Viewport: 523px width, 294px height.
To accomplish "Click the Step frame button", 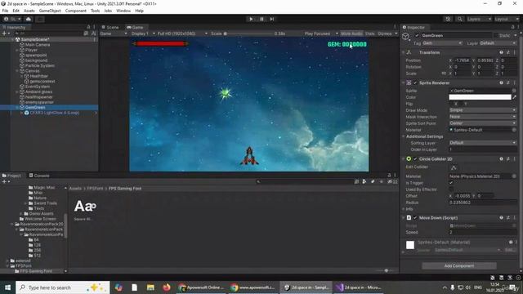I will tap(272, 19).
